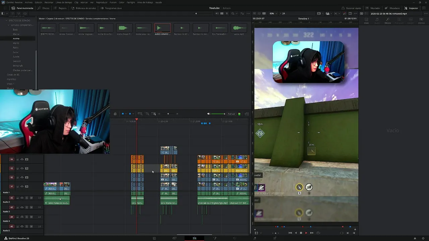The width and height of the screenshot is (429, 241).
Task: Open the Deliver page icon
Action: tap(275, 238)
